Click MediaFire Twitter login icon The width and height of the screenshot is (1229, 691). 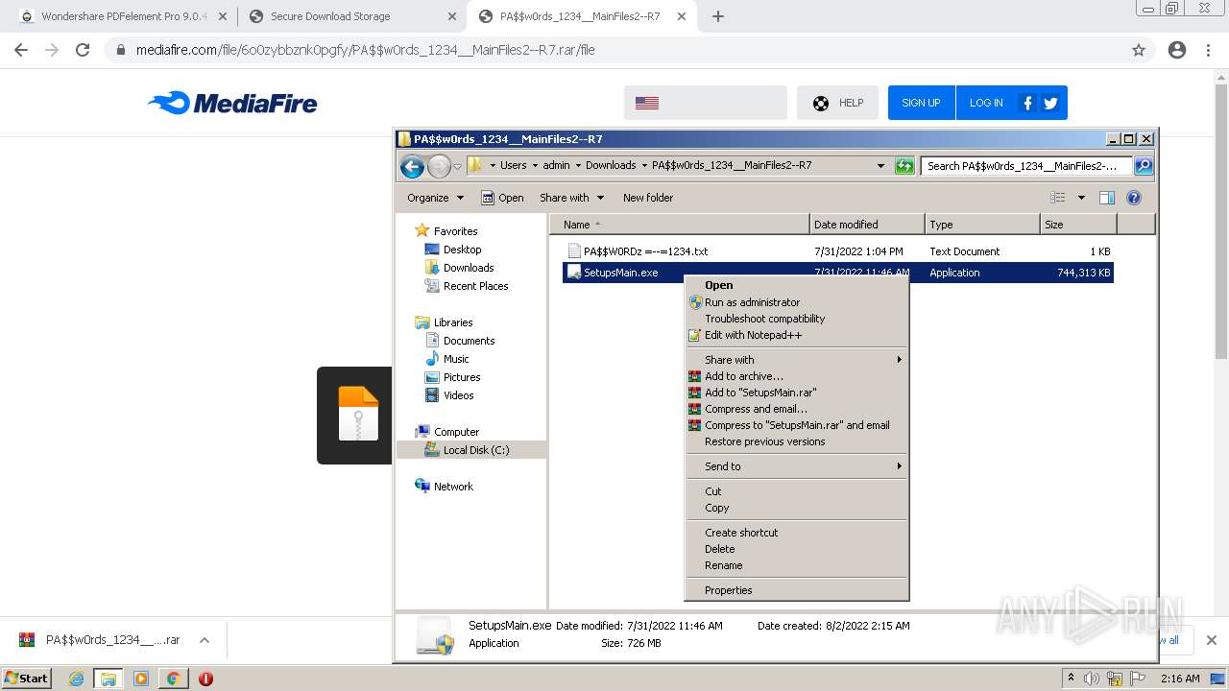(x=1050, y=103)
